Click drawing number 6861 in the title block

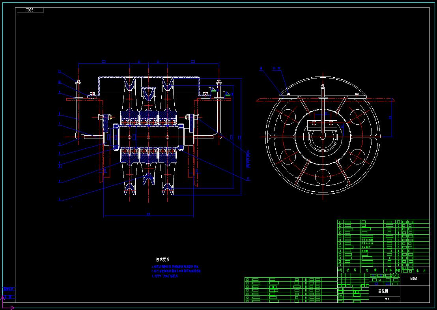tap(414, 278)
